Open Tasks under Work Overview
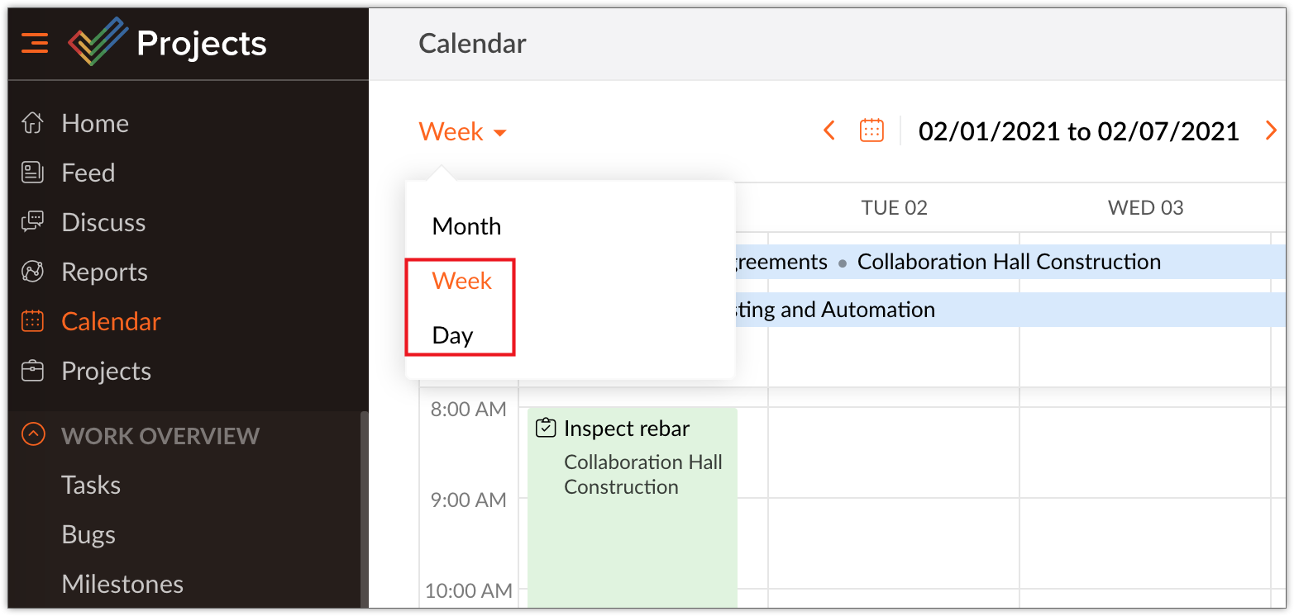The image size is (1294, 616). 91,485
